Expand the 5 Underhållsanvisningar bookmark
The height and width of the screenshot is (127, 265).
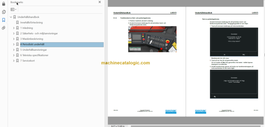tap(14, 50)
